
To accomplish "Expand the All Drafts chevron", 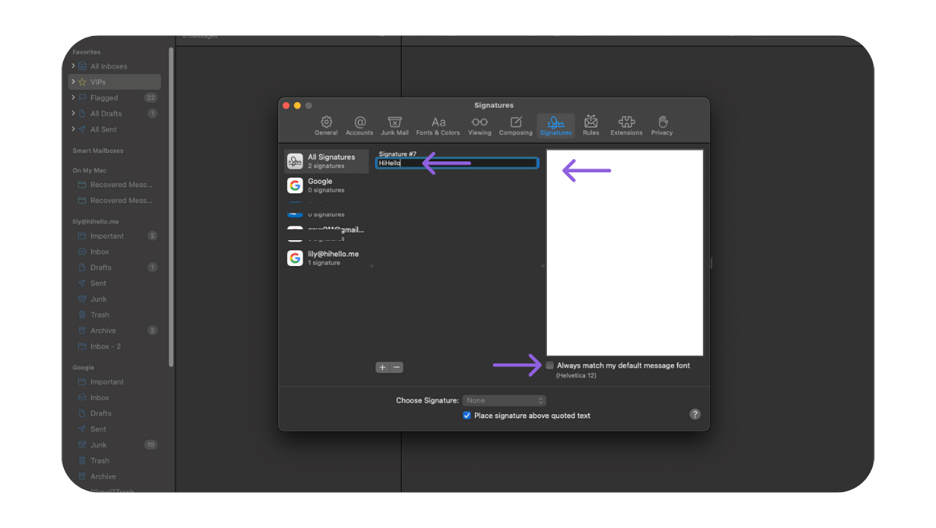I will coord(73,113).
